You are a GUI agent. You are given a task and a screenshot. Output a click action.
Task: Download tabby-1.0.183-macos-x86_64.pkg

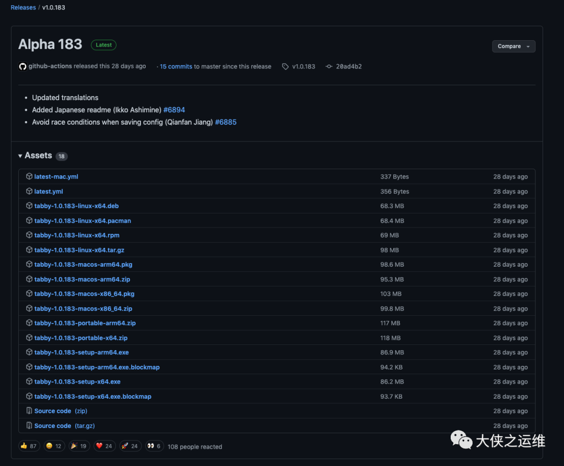pyautogui.click(x=84, y=294)
